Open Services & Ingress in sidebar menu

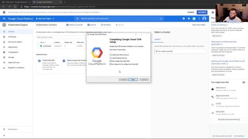coord(15,42)
